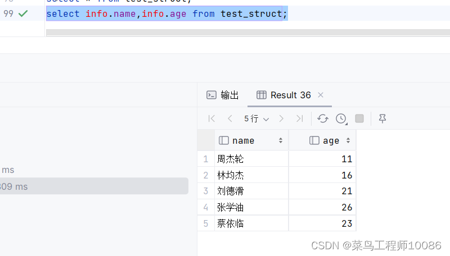Select cell 张学油

251,207
